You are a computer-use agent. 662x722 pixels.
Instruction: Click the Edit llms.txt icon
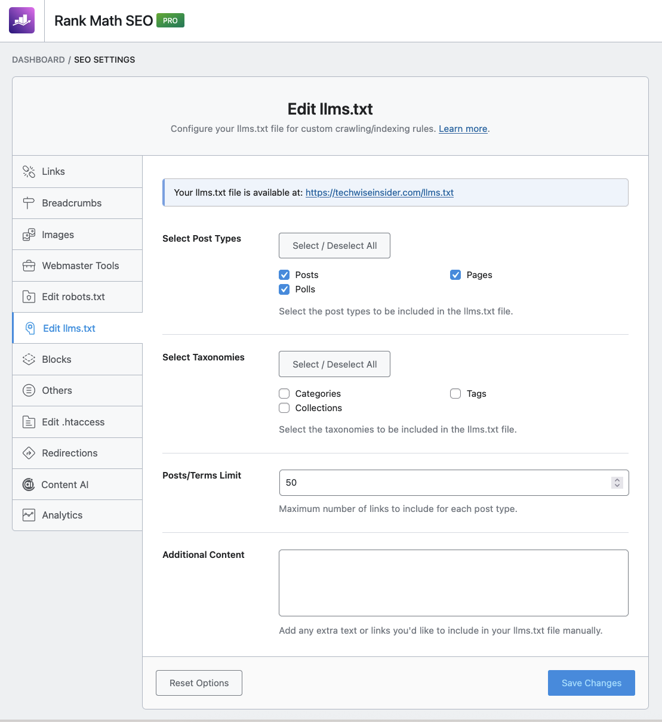point(30,328)
